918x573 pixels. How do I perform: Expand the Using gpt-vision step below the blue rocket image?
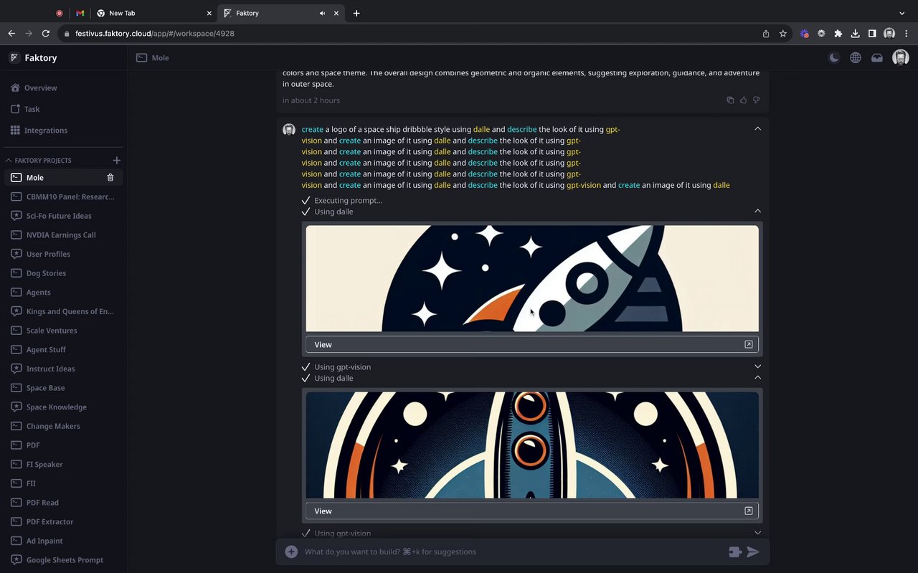pyautogui.click(x=757, y=533)
